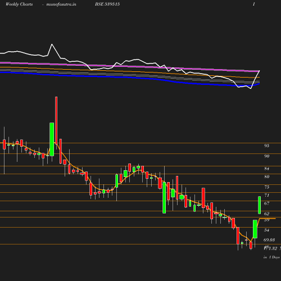Click the 54 price axis label

point(266,230)
